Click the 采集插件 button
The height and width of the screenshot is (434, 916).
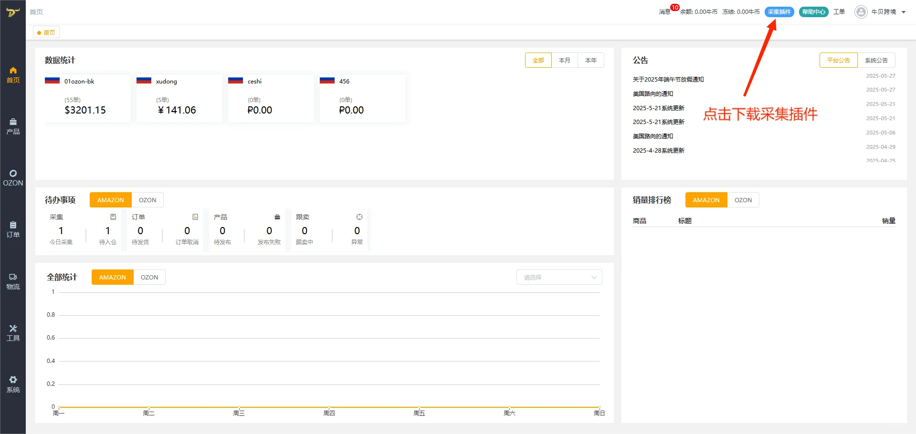click(779, 12)
